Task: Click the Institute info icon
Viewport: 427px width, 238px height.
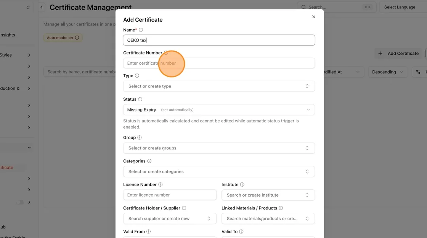Action: pos(242,184)
